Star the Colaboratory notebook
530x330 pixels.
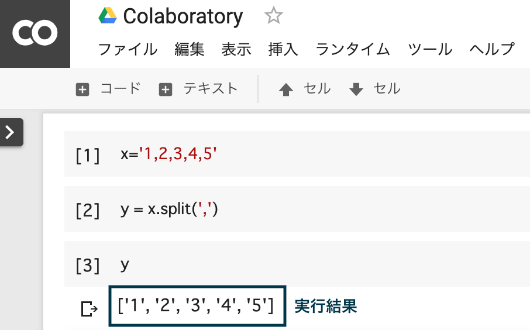click(273, 16)
